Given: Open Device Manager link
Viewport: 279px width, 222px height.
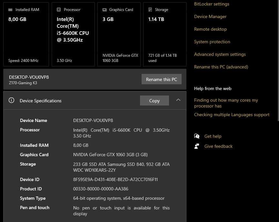Looking at the screenshot, I should tap(210, 16).
